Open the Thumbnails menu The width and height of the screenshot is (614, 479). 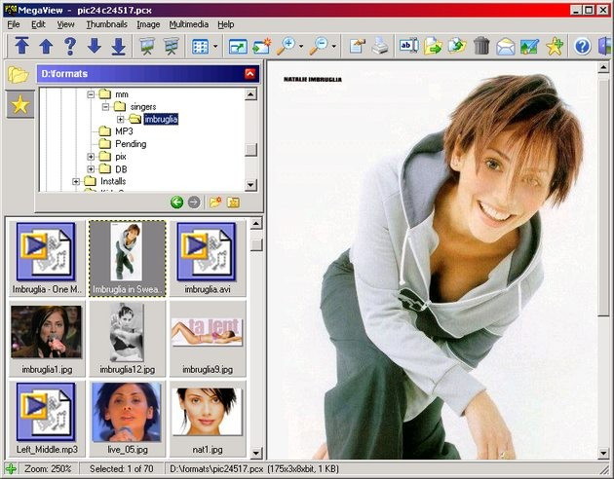coord(106,24)
